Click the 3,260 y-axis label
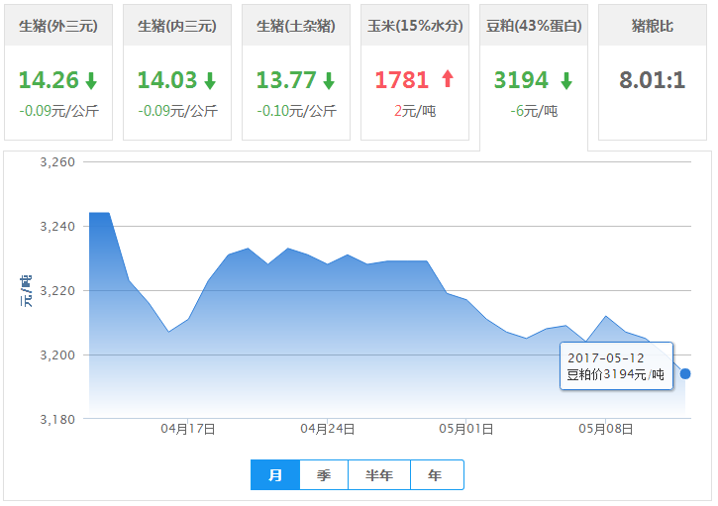The image size is (718, 506). tap(57, 162)
